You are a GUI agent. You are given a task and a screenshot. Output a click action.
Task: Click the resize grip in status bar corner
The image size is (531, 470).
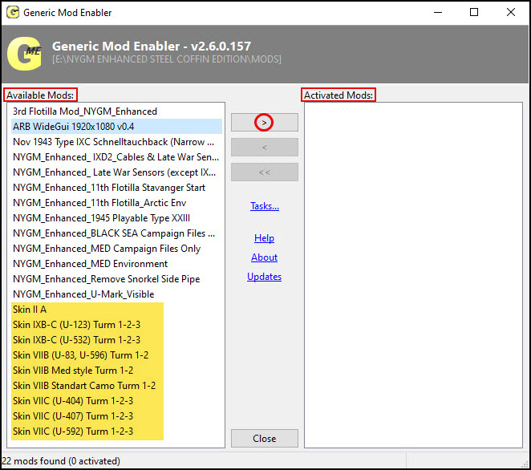coord(526,464)
